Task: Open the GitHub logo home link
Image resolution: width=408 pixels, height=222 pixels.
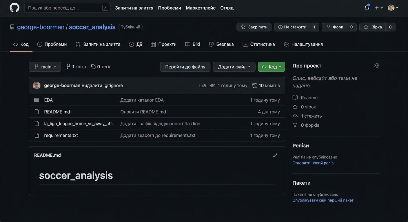Action: pyautogui.click(x=14, y=8)
